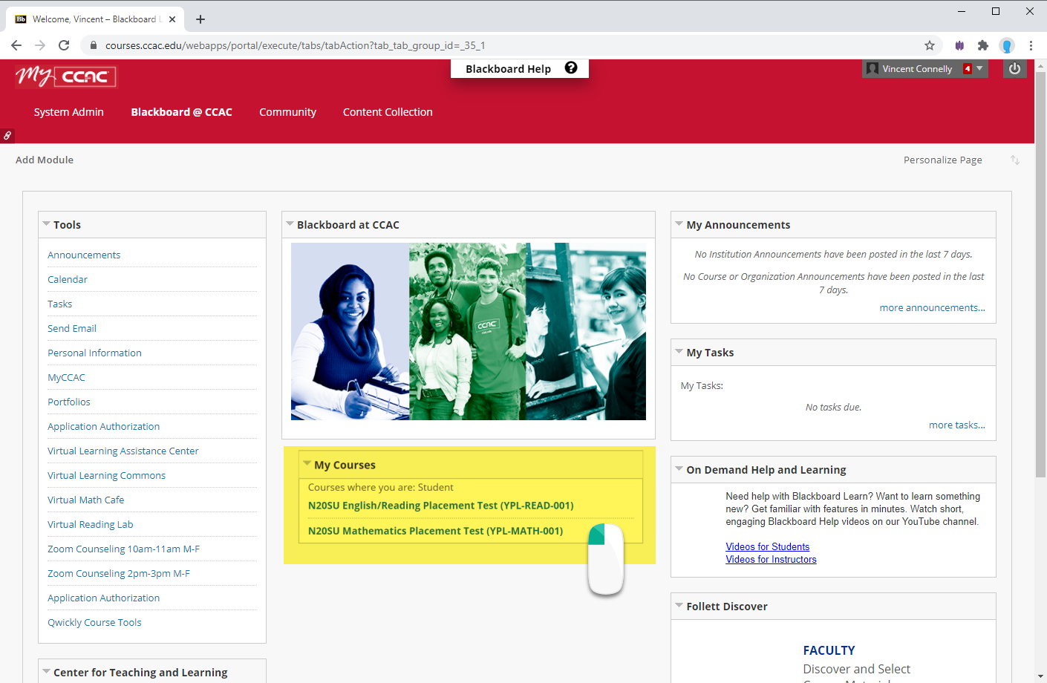Open Announcements in Tools
The image size is (1047, 683).
point(84,255)
